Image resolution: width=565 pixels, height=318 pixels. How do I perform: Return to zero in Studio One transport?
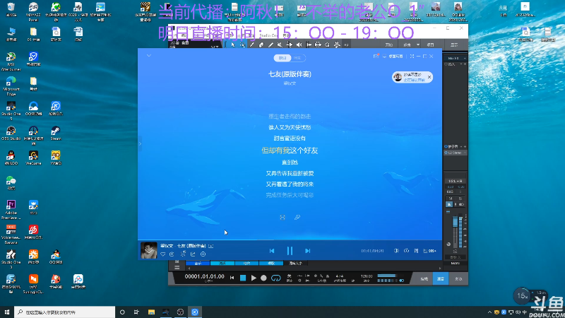click(232, 278)
